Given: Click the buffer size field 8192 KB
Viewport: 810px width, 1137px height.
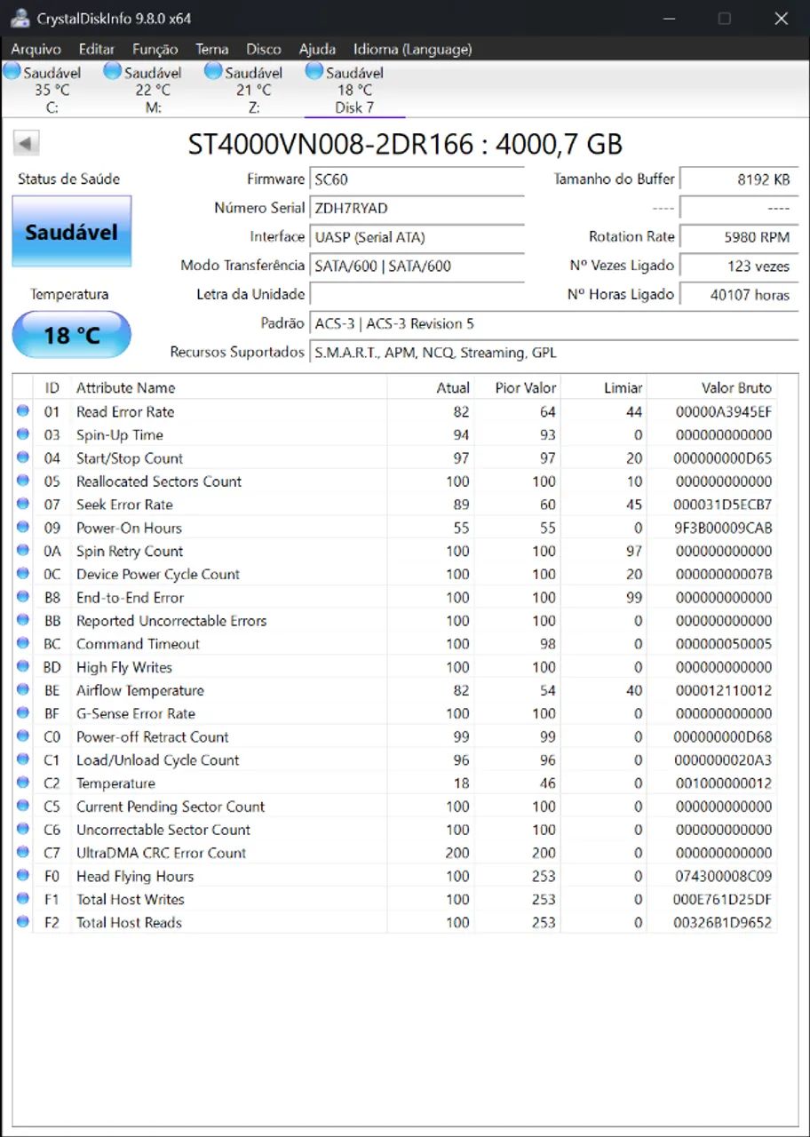Looking at the screenshot, I should 739,179.
